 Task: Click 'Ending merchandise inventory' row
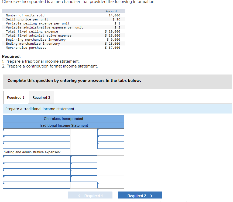(63, 44)
